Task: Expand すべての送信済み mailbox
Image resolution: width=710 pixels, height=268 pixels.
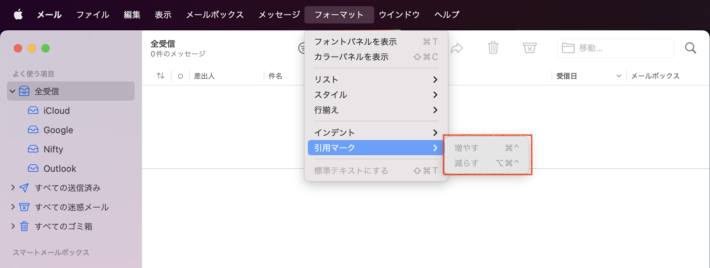Action: [x=13, y=188]
